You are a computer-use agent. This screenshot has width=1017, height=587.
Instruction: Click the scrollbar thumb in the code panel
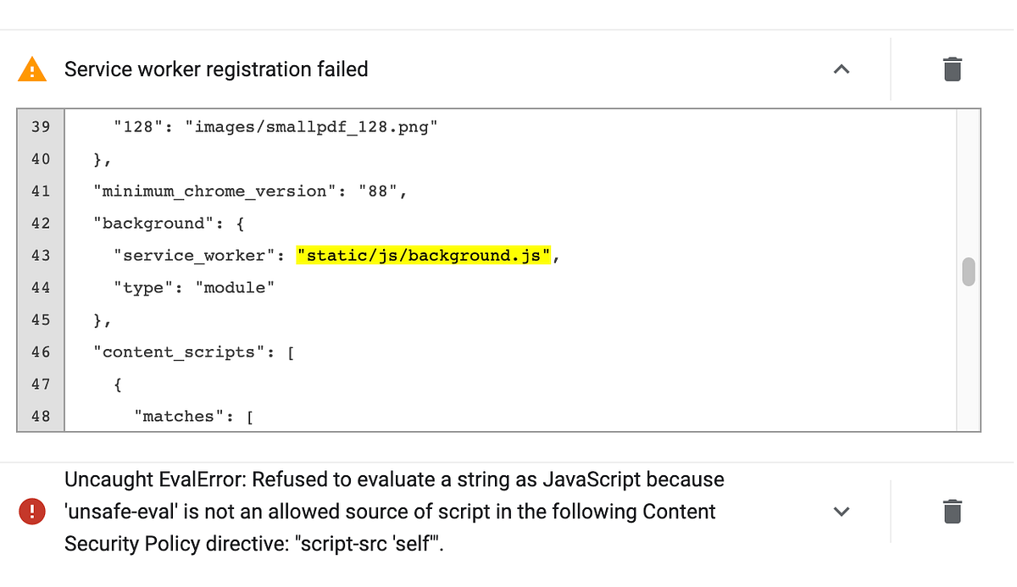(967, 272)
